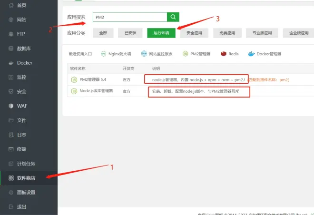
Task: Click the terminal icon beside 终端
Action: tap(11, 149)
